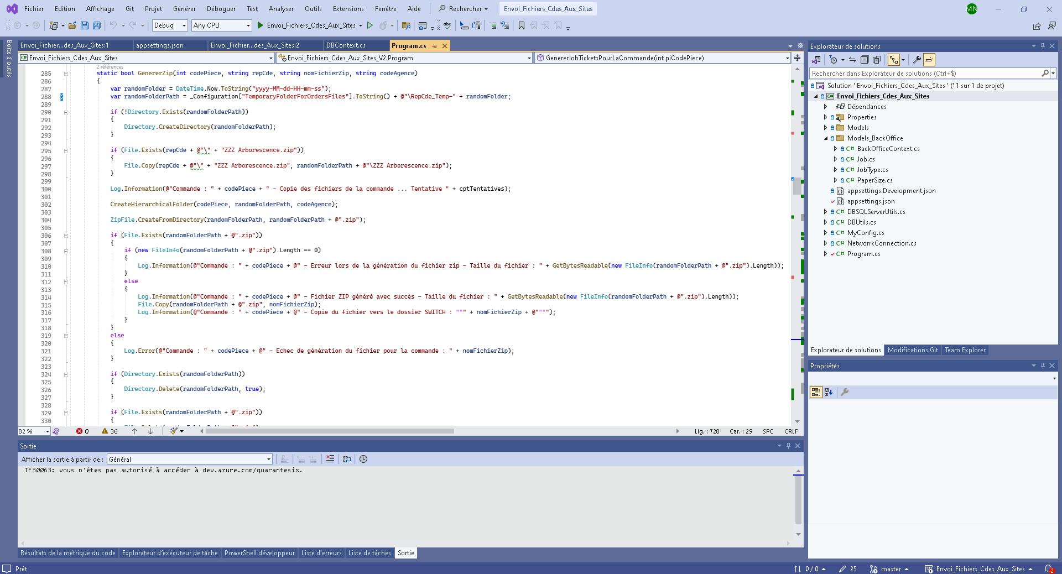This screenshot has height=574, width=1062.
Task: Show the 36 warnings in the editor
Action: click(108, 431)
